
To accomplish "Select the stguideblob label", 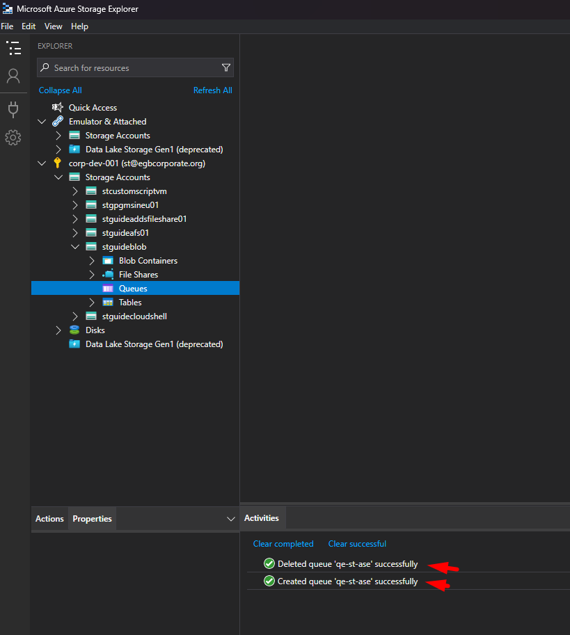I will point(124,247).
